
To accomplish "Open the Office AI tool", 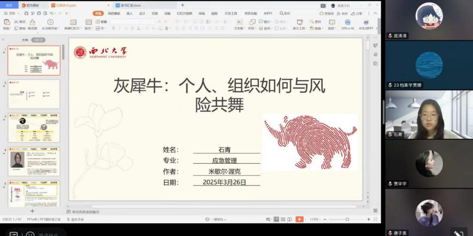I will click(347, 22).
